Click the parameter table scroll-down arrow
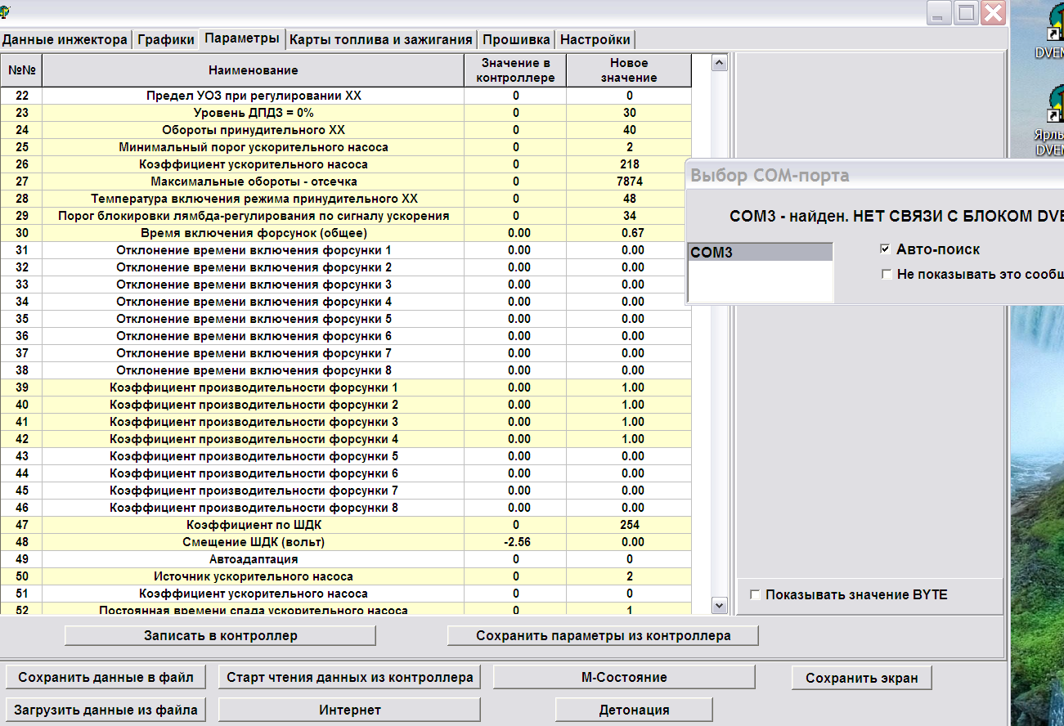Screen dimensions: 1064x726 pos(720,605)
